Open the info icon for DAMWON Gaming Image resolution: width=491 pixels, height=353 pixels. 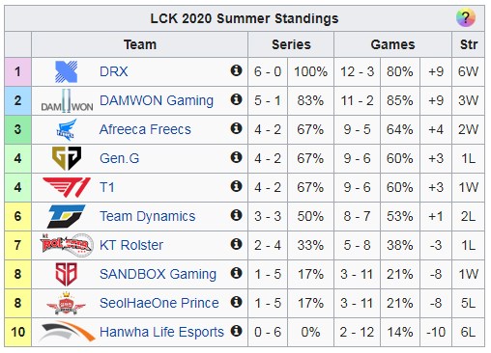[236, 99]
